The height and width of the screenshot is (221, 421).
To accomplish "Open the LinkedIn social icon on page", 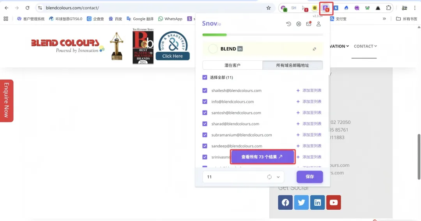I will 317,202.
